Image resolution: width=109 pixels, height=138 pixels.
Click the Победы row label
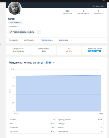coord(62,124)
